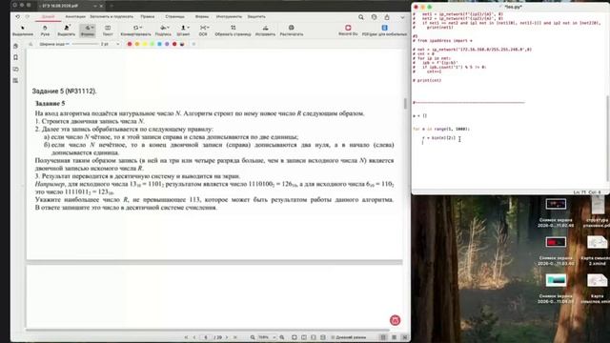Switch to the Правка tab
Viewport: 610px width, 343px height.
pyautogui.click(x=148, y=17)
